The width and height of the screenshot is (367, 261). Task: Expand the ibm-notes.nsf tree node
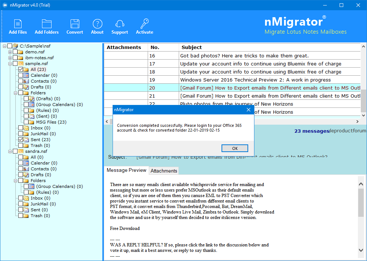click(10, 58)
